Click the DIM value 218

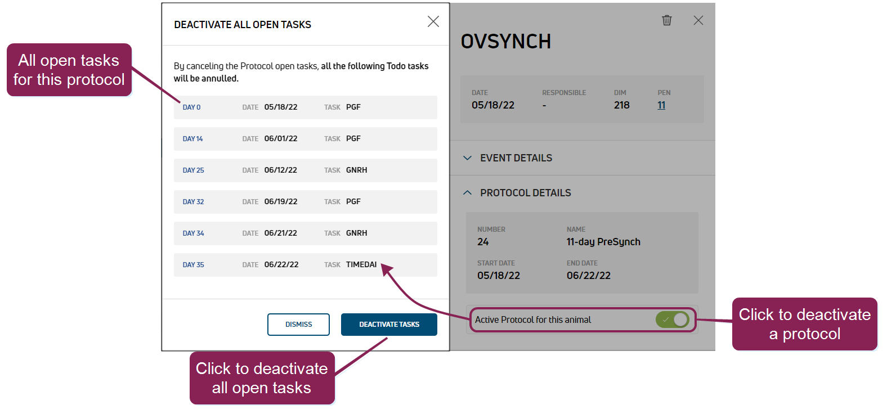tap(621, 105)
